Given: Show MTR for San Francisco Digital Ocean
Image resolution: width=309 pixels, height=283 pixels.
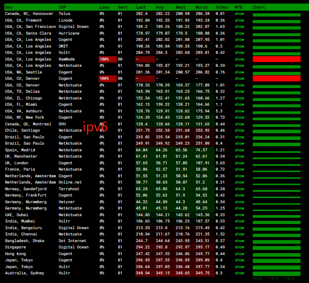Looking at the screenshot, I should pyautogui.click(x=239, y=27).
